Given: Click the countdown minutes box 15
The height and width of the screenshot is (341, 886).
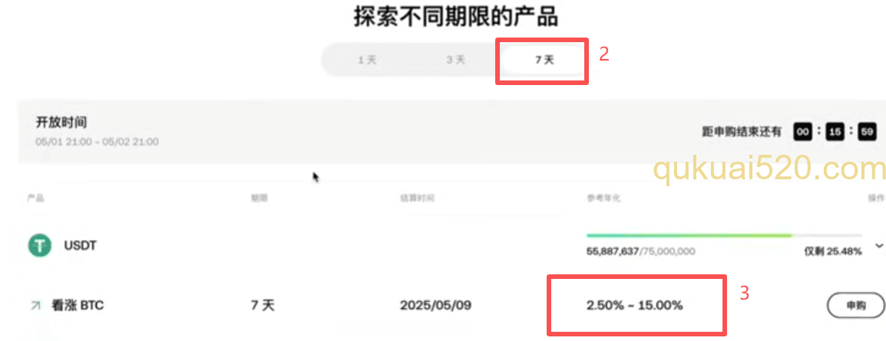Looking at the screenshot, I should click(834, 132).
